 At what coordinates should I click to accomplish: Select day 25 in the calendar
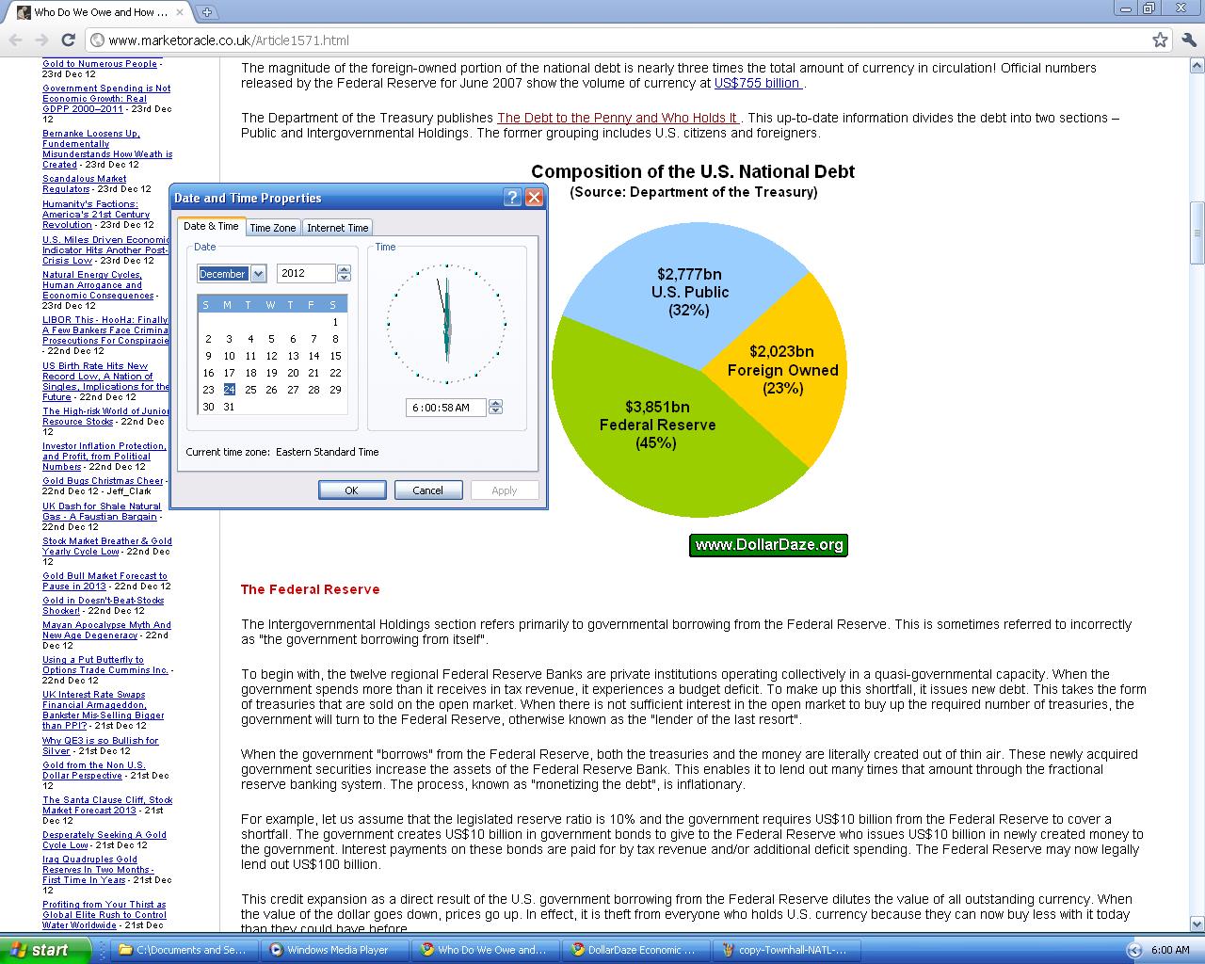250,390
